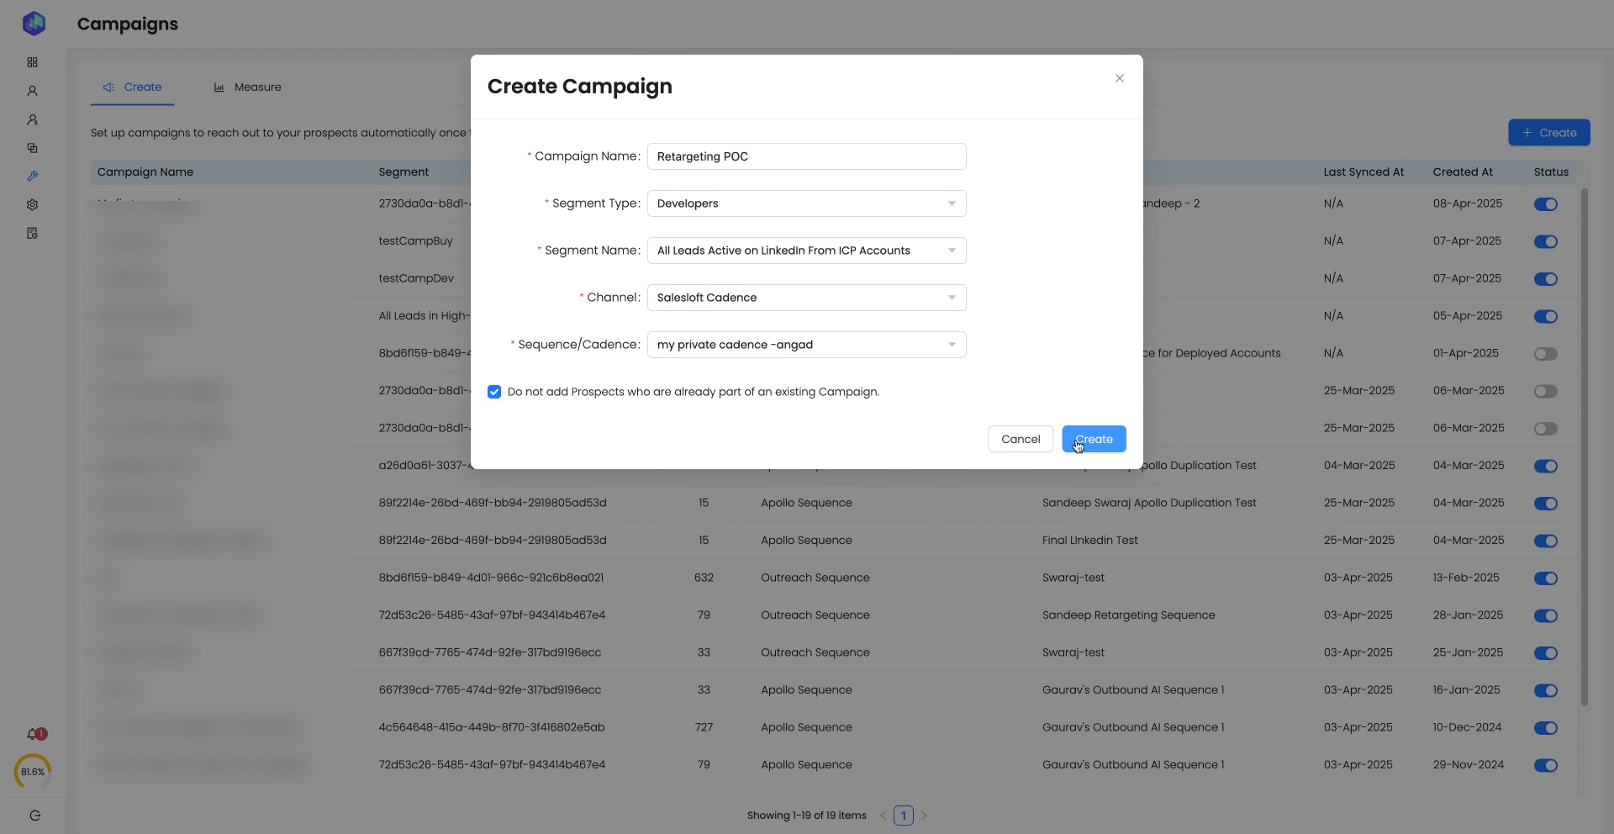The width and height of the screenshot is (1614, 834).
Task: Click the Campaign Name input field
Action: (x=806, y=156)
